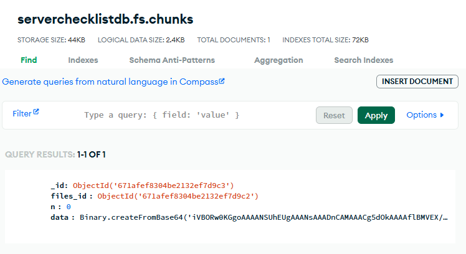Click the INSERT DOCUMENT button
The image size is (466, 254).
tap(417, 82)
